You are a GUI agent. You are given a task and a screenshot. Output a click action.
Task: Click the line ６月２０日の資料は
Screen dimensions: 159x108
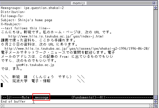coord(39,44)
